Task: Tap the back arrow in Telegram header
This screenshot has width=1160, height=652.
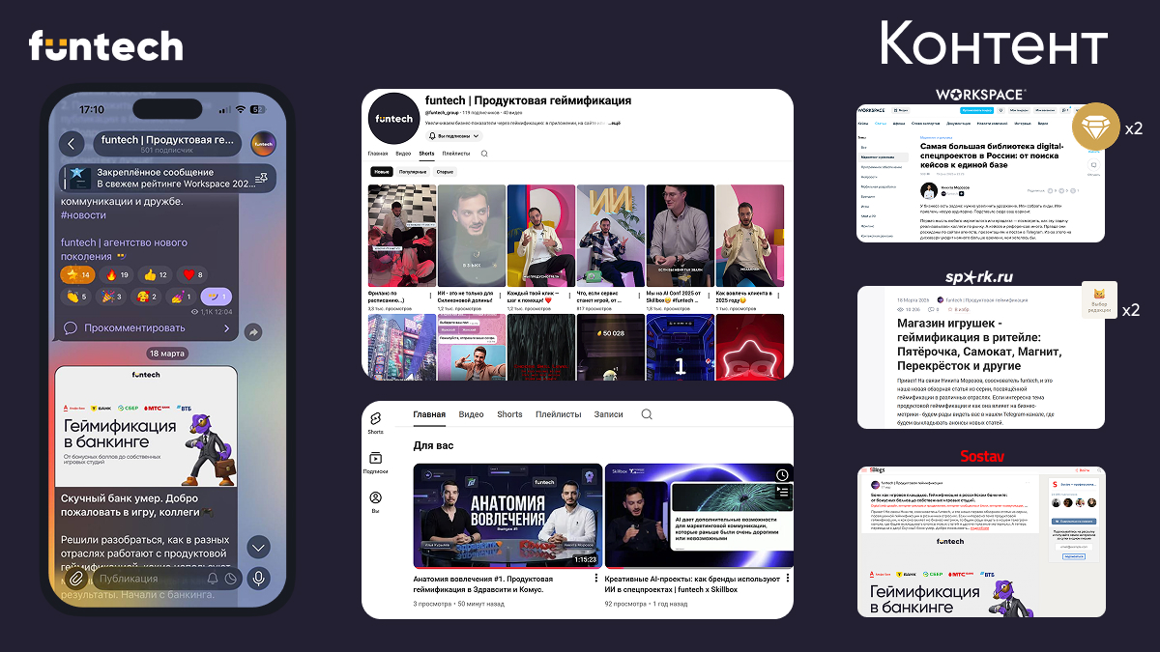Action: [72, 144]
